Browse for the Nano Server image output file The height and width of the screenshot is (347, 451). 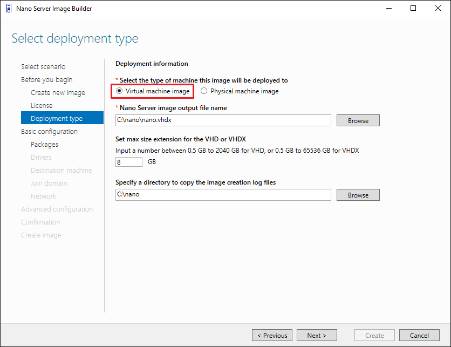(x=358, y=120)
